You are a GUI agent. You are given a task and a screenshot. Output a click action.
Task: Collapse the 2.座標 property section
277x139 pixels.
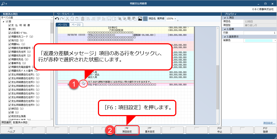(225, 29)
